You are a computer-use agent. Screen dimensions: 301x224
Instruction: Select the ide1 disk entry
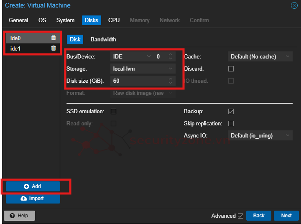[x=33, y=48]
